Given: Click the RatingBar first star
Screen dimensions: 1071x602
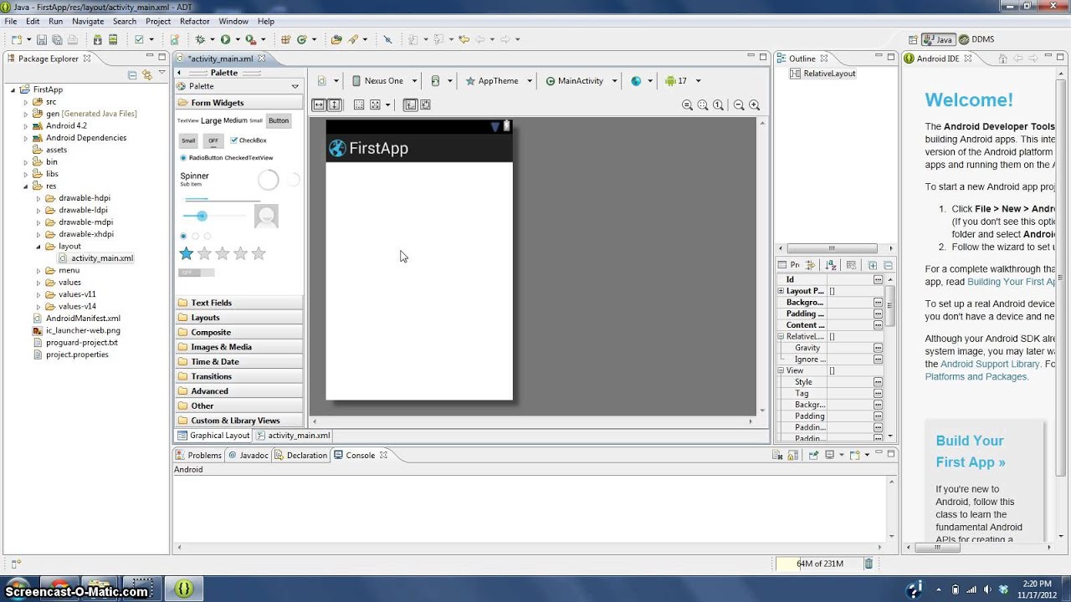Looking at the screenshot, I should [x=187, y=253].
